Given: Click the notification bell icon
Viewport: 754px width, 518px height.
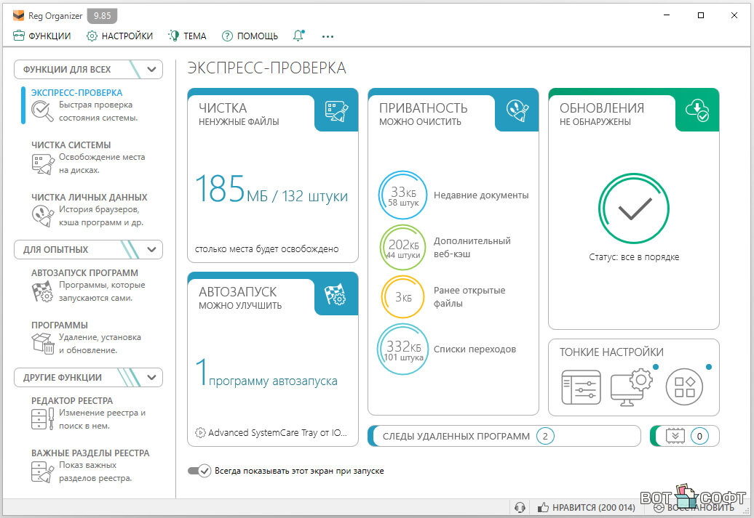Looking at the screenshot, I should pyautogui.click(x=298, y=36).
